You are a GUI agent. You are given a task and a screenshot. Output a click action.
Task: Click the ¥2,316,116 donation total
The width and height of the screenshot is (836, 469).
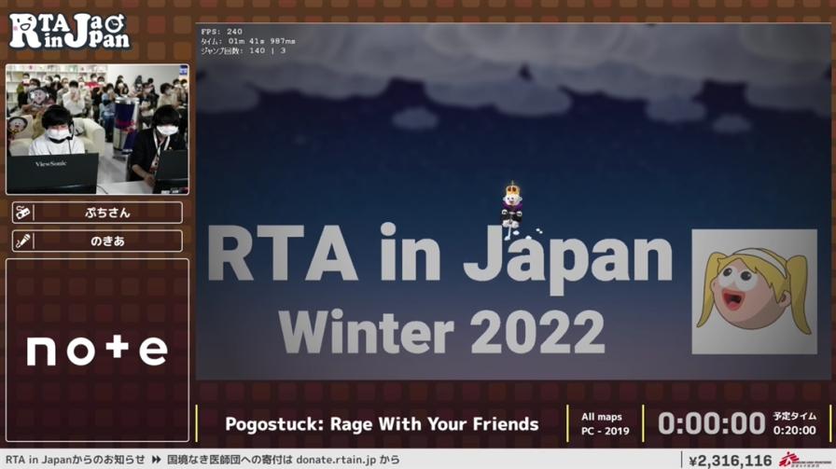(x=730, y=461)
